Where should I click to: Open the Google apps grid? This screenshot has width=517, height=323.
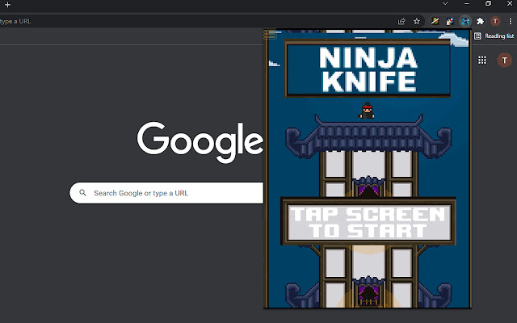(482, 60)
